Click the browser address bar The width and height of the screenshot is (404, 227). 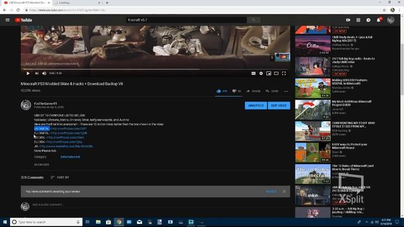[201, 10]
